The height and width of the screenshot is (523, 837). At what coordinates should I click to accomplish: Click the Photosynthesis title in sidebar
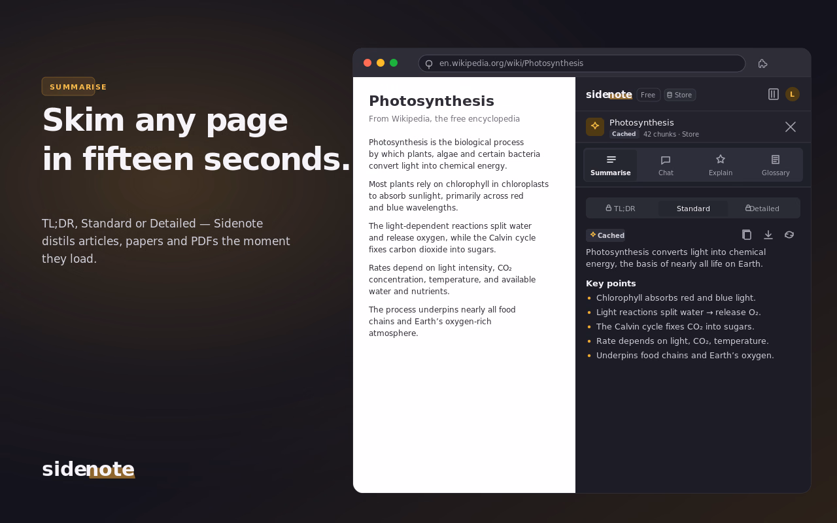click(x=641, y=122)
